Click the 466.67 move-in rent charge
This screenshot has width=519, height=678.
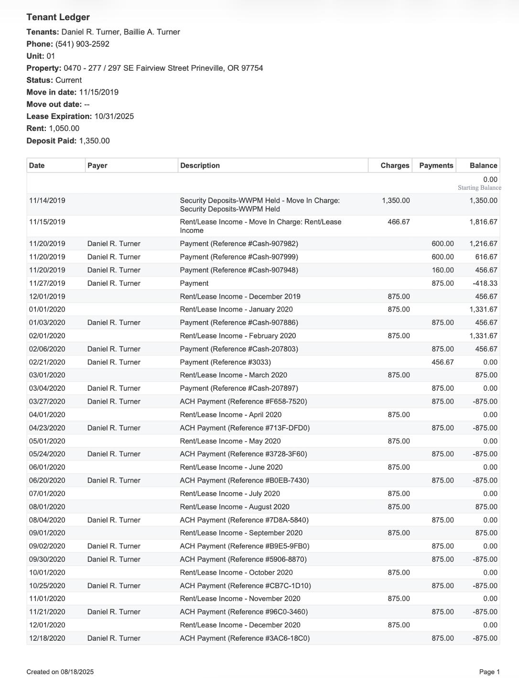point(399,222)
